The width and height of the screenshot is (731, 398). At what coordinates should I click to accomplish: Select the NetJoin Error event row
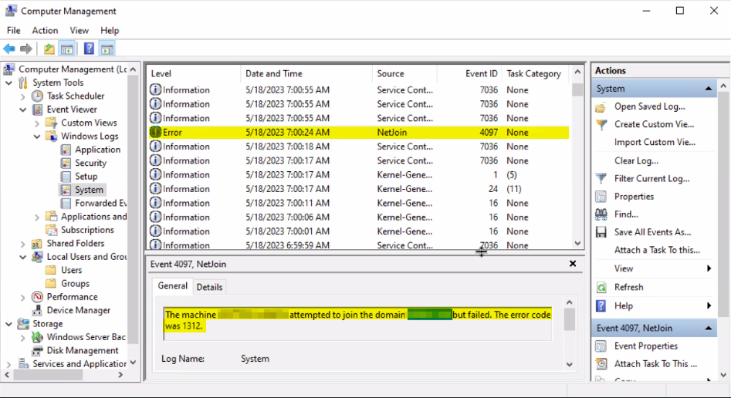click(x=359, y=133)
